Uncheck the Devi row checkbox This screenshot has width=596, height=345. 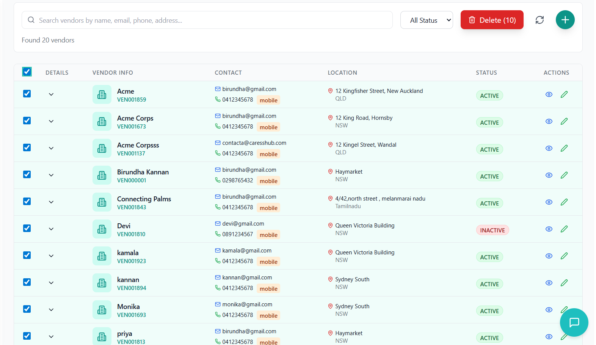27,228
